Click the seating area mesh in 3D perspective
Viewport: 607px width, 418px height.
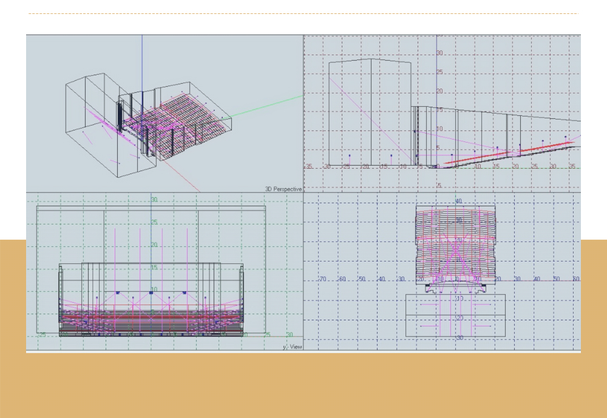pos(194,115)
